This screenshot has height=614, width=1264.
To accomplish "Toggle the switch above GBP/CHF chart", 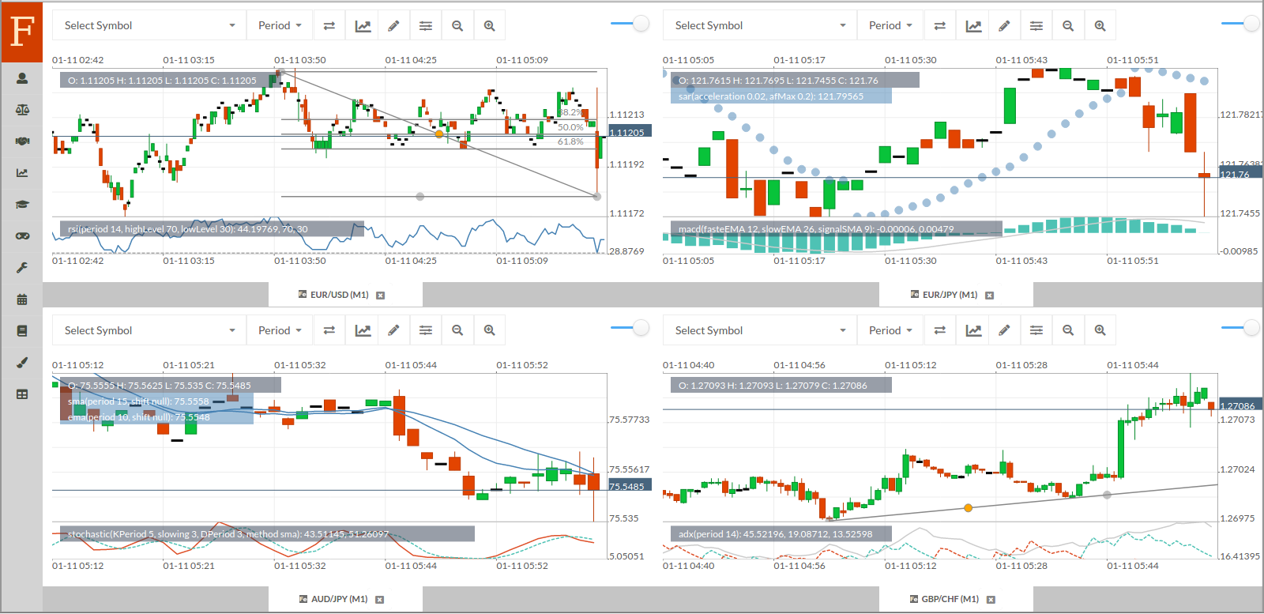I will pos(1241,327).
